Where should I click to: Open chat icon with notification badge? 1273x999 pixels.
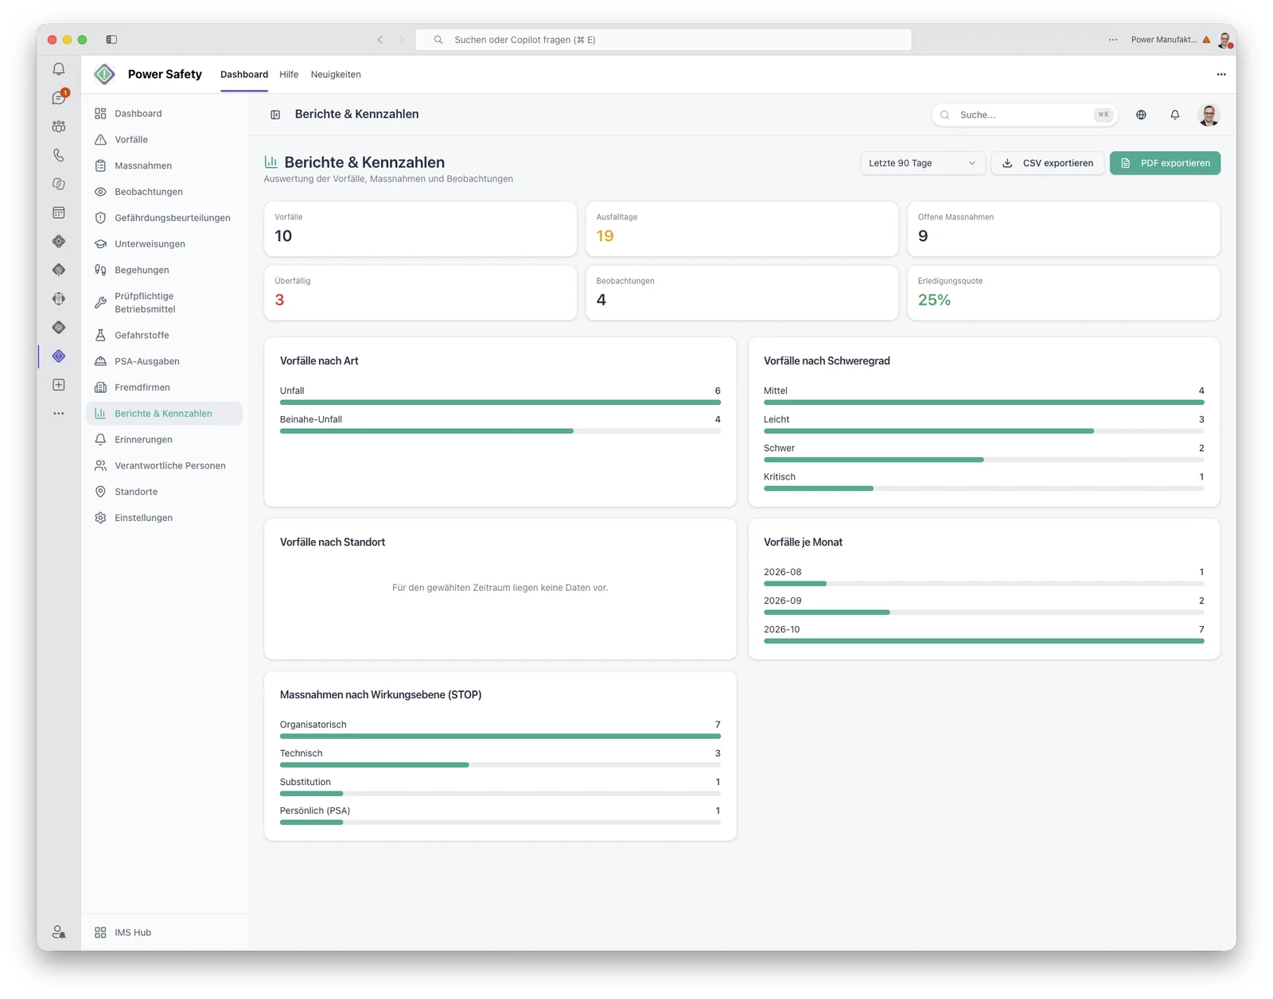59,98
